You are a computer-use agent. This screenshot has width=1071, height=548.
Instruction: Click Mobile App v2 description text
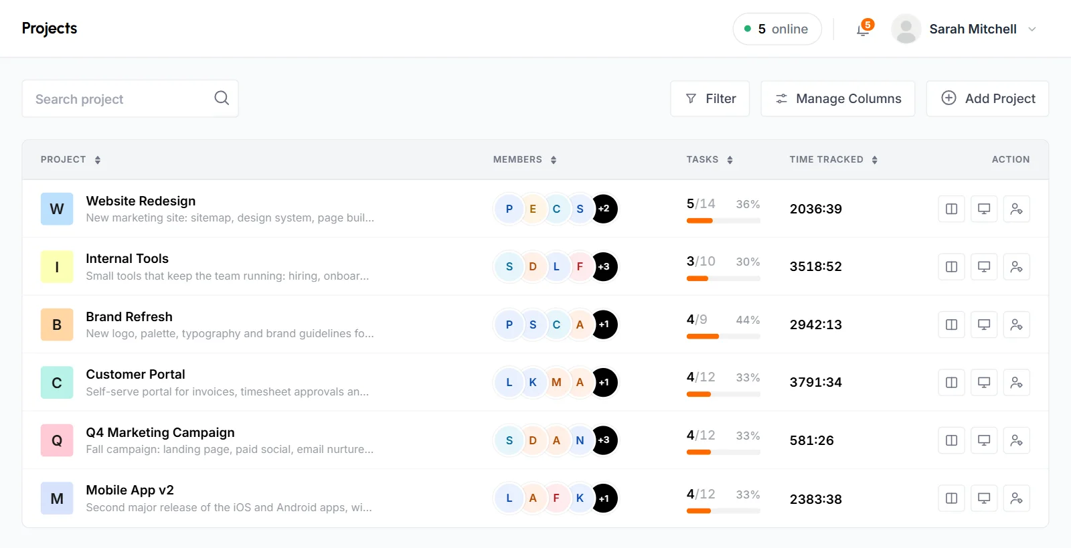click(x=229, y=507)
